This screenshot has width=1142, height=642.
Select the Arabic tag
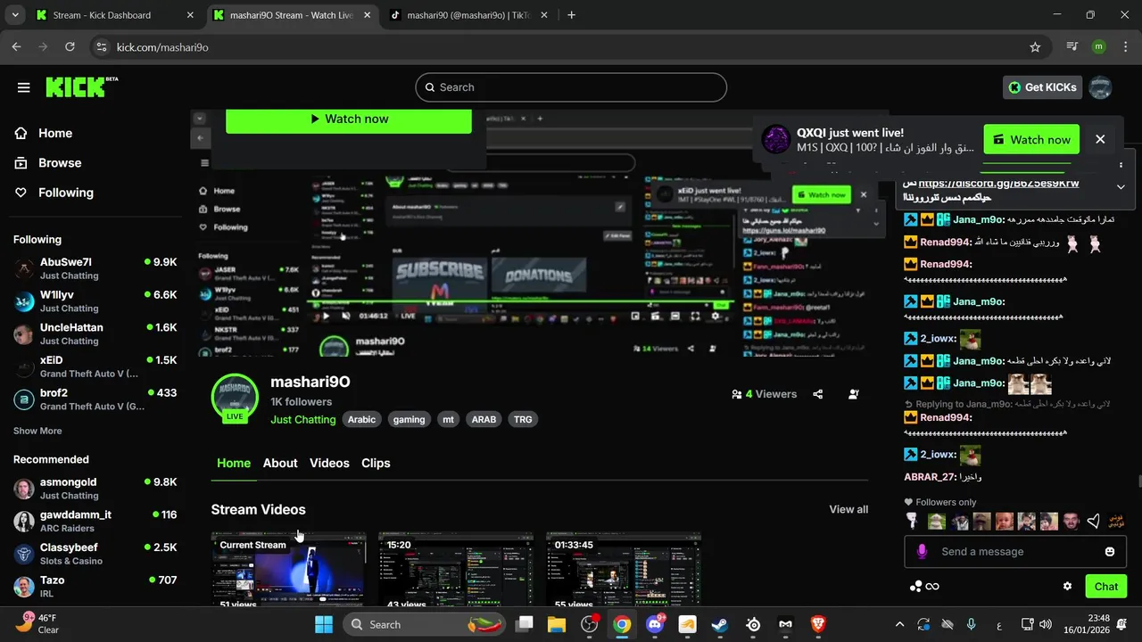pyautogui.click(x=361, y=419)
